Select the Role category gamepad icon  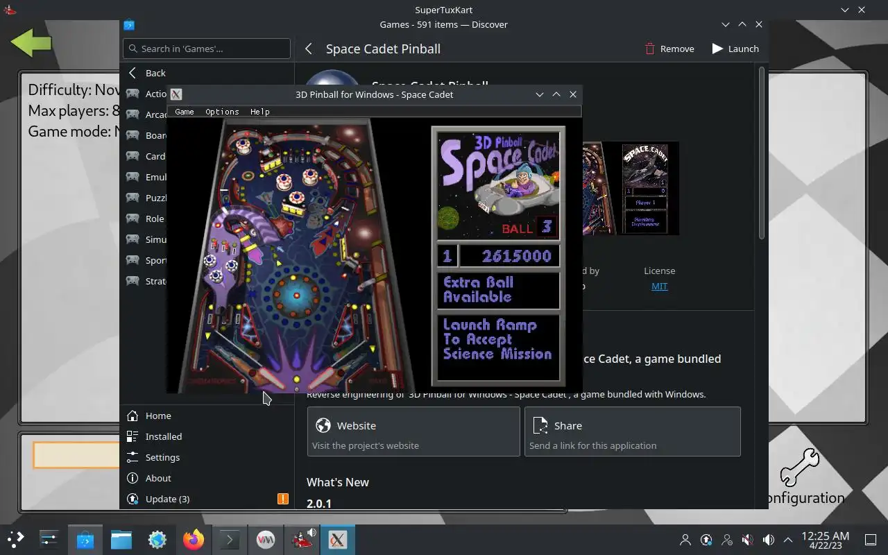click(133, 219)
